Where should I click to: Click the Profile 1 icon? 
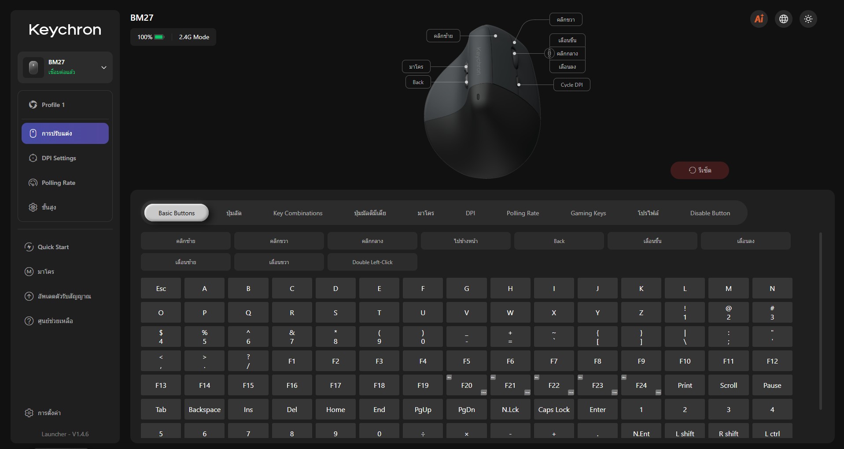click(x=33, y=105)
